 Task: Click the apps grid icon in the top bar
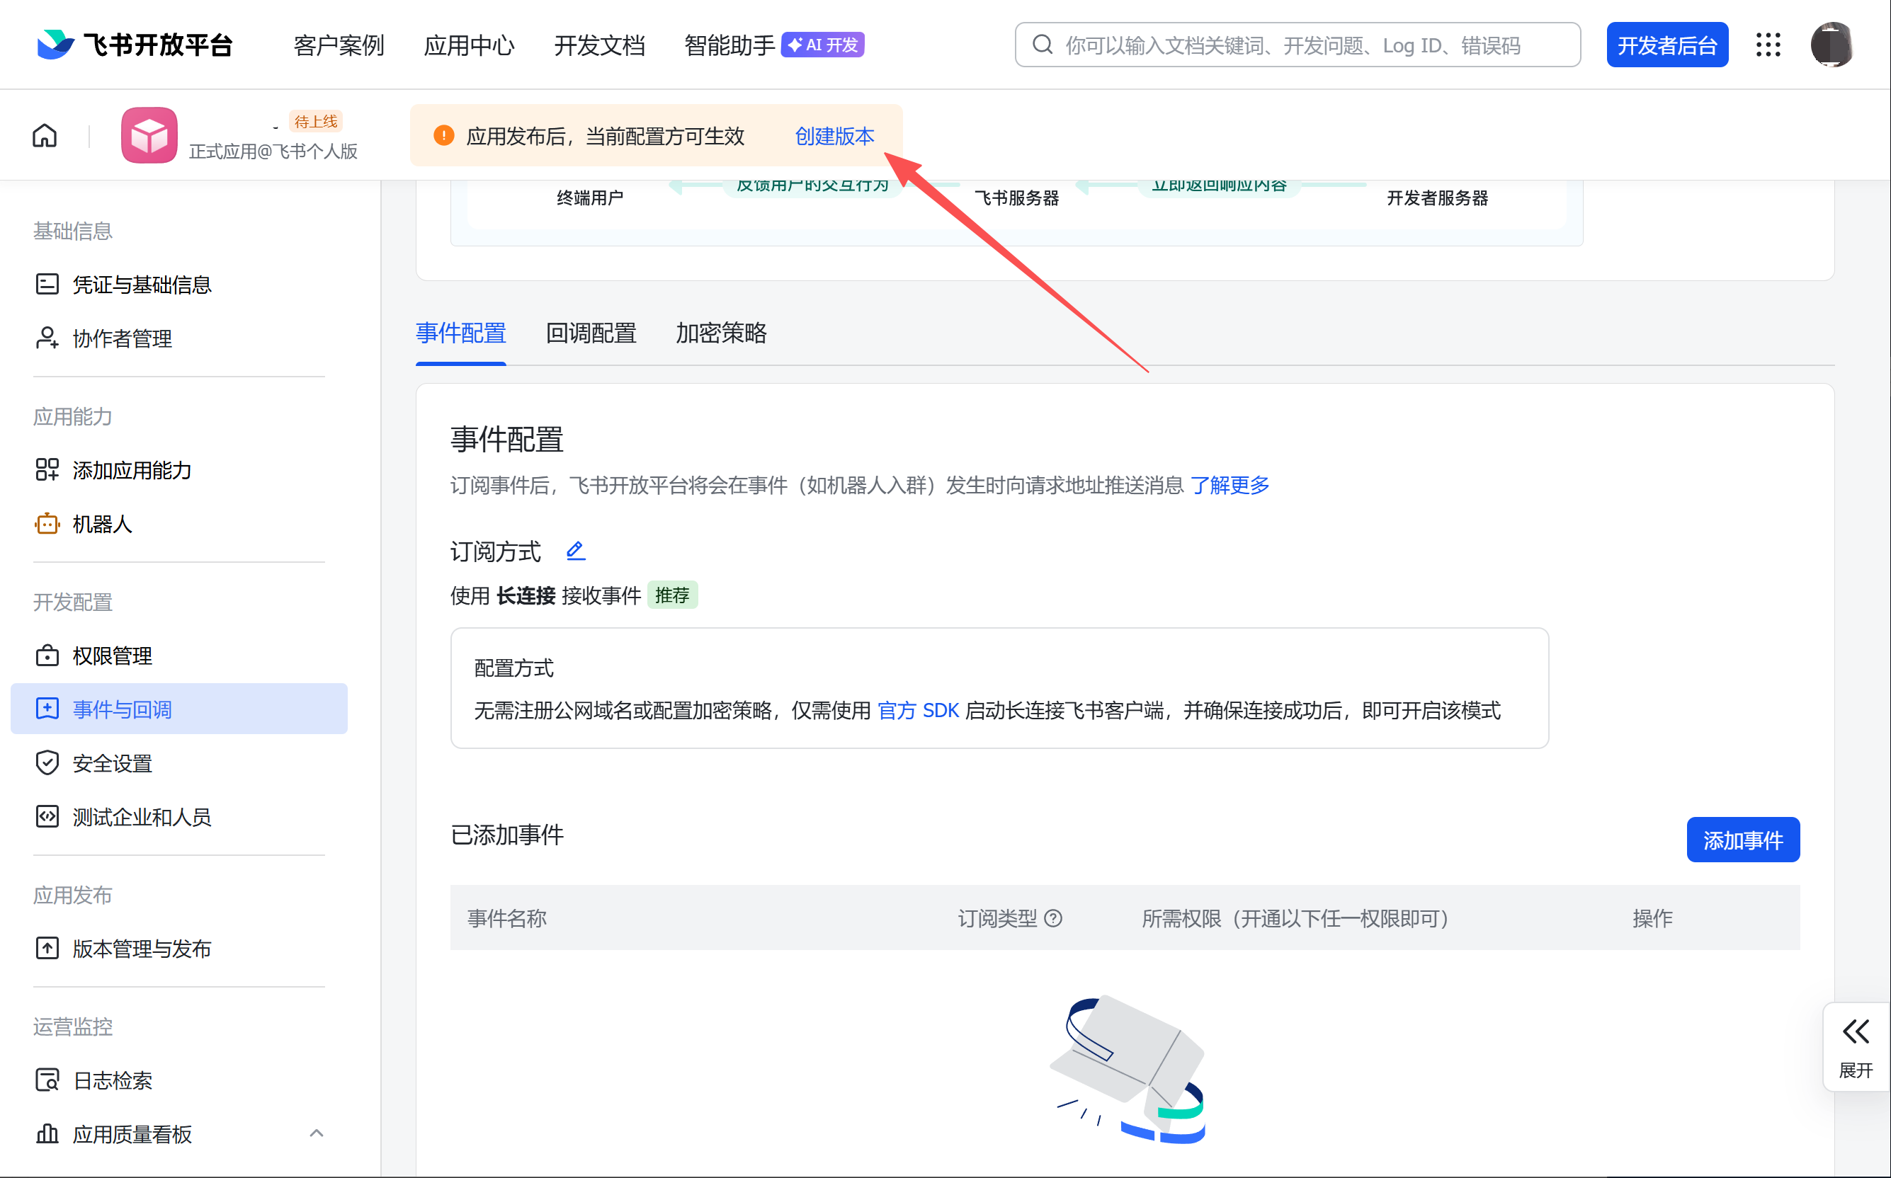click(x=1768, y=45)
